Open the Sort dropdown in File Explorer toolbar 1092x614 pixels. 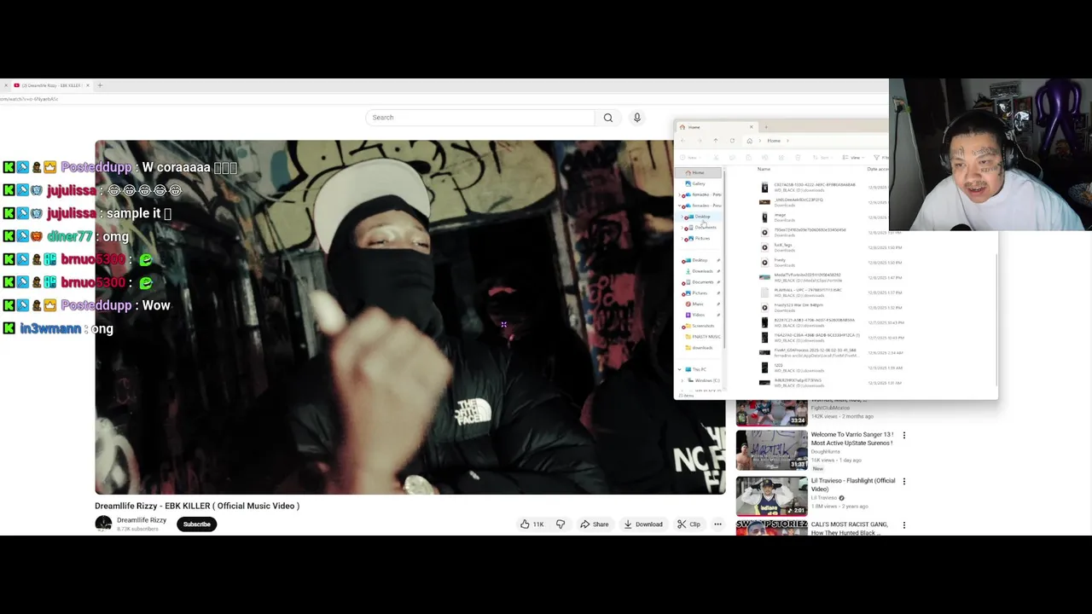(822, 158)
